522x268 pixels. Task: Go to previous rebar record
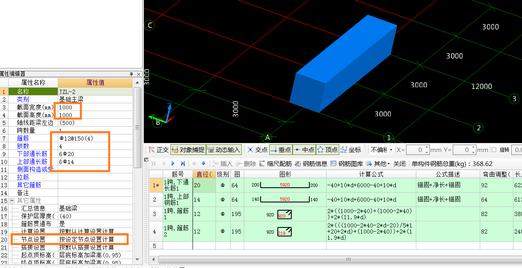tap(163, 164)
